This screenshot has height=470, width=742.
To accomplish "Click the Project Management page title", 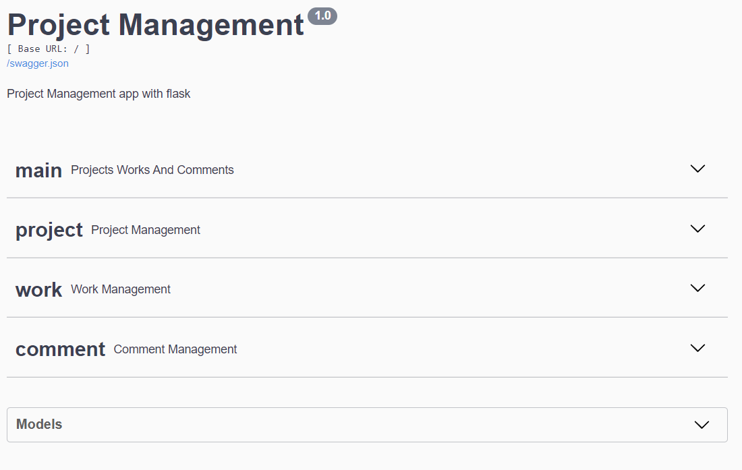I will tap(155, 25).
